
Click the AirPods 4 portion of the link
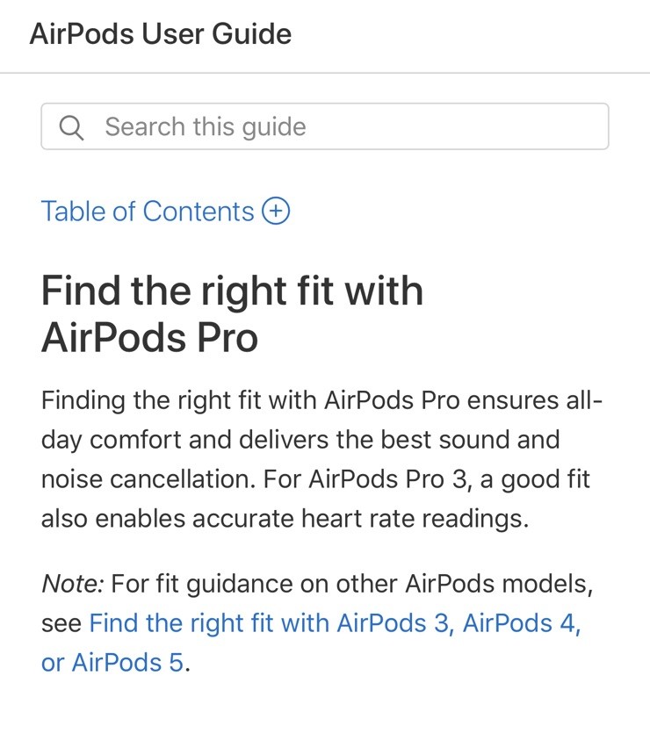pyautogui.click(x=522, y=623)
